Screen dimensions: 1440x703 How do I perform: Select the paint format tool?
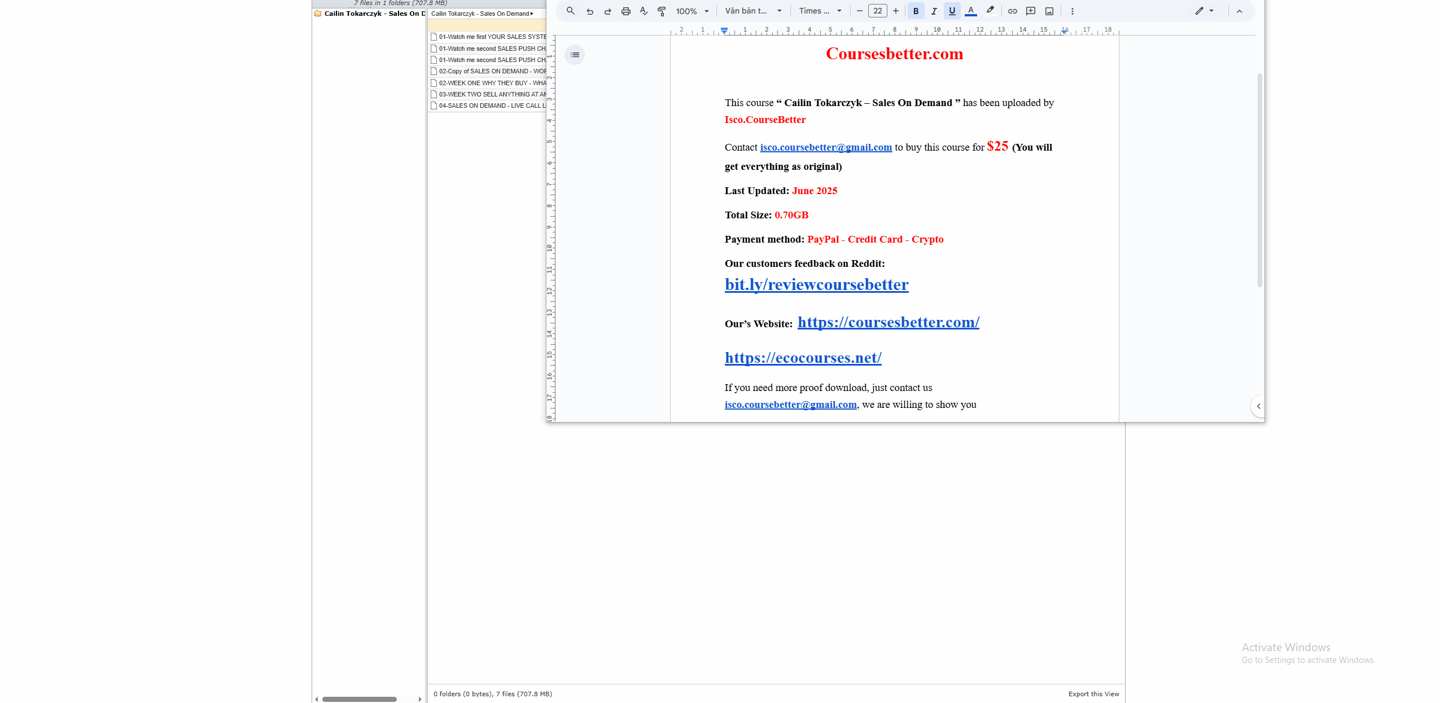(x=662, y=11)
